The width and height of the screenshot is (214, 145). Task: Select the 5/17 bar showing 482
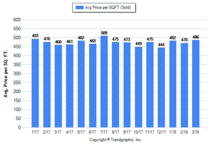click(x=81, y=84)
